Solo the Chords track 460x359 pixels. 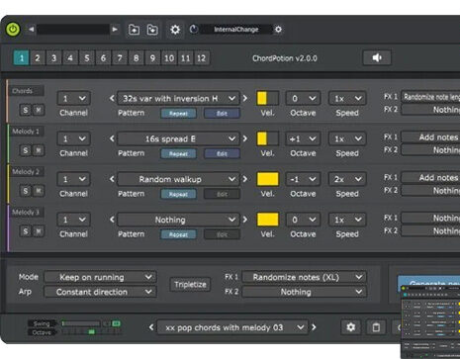tap(26, 110)
